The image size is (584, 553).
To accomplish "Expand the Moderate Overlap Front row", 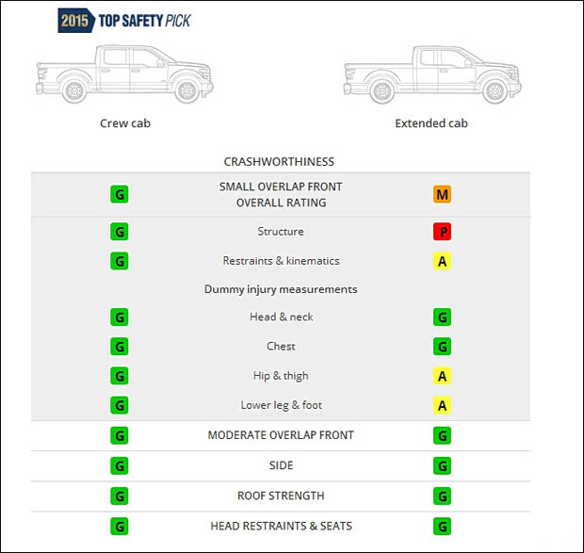I will point(281,435).
